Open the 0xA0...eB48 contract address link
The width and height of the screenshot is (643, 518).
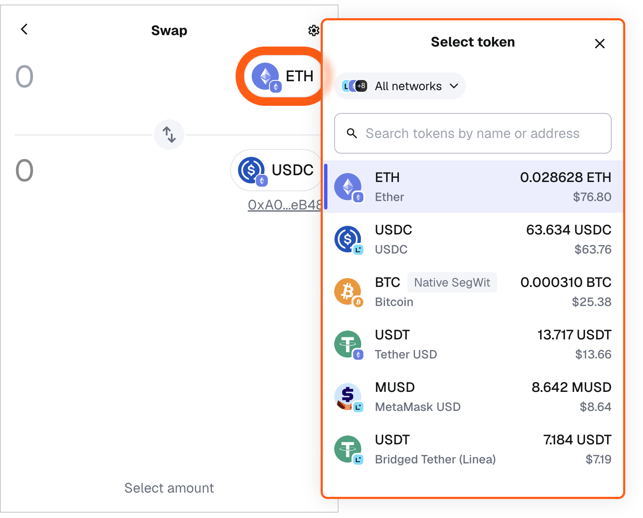285,205
